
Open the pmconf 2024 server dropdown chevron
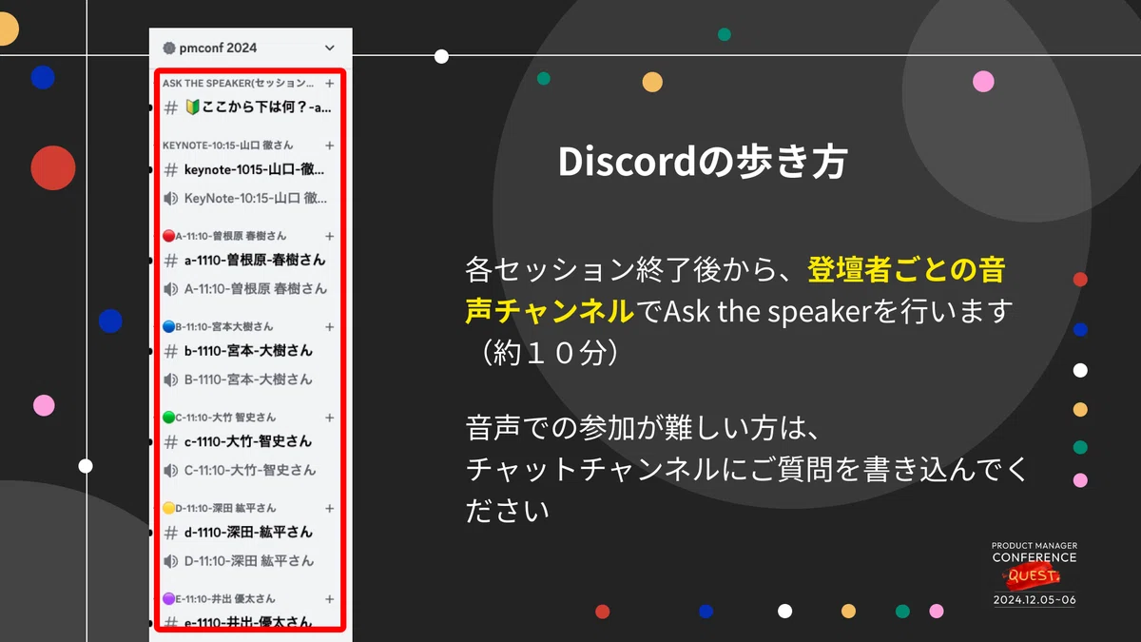(x=330, y=48)
